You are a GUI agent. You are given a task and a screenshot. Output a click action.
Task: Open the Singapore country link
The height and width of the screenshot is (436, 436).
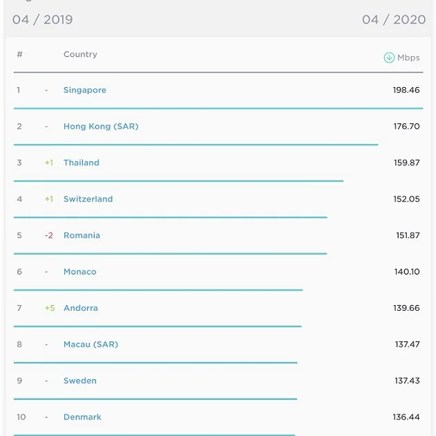pyautogui.click(x=84, y=90)
